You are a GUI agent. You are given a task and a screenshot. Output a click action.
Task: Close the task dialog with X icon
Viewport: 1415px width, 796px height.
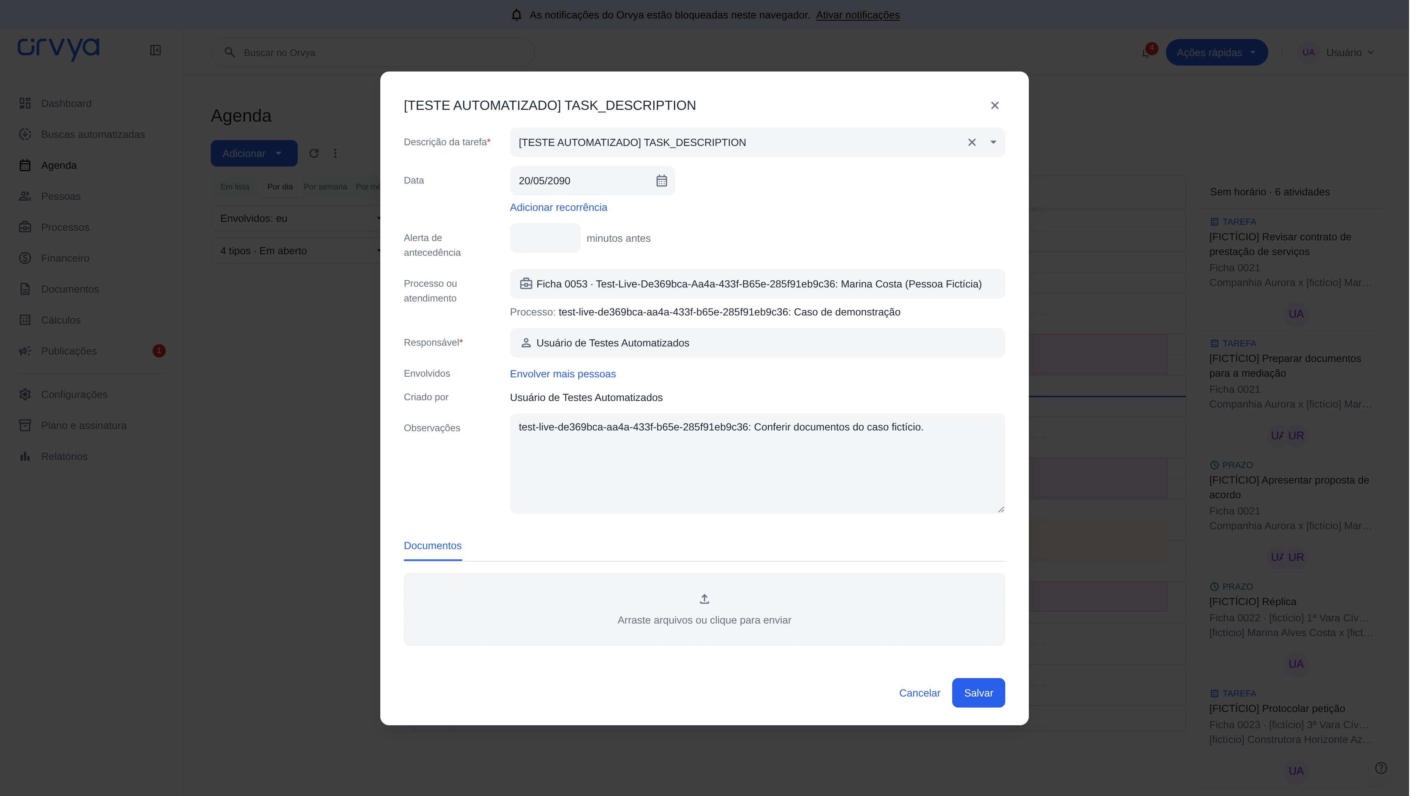pyautogui.click(x=994, y=105)
